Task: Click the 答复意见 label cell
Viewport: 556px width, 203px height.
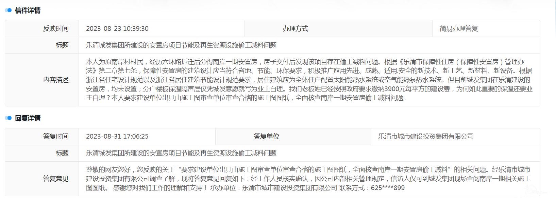Action: (x=42, y=179)
